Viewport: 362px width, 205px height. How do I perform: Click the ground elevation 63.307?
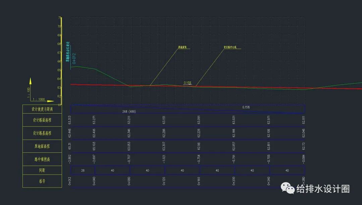pyautogui.click(x=164, y=146)
